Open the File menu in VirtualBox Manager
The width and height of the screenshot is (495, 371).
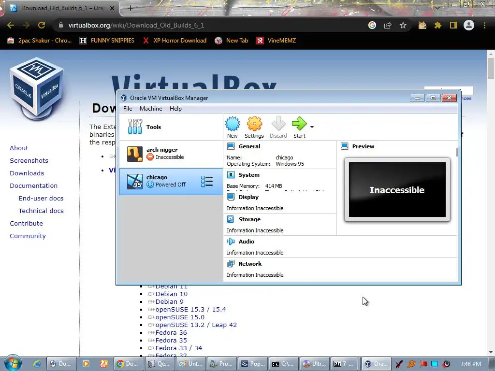click(x=128, y=109)
